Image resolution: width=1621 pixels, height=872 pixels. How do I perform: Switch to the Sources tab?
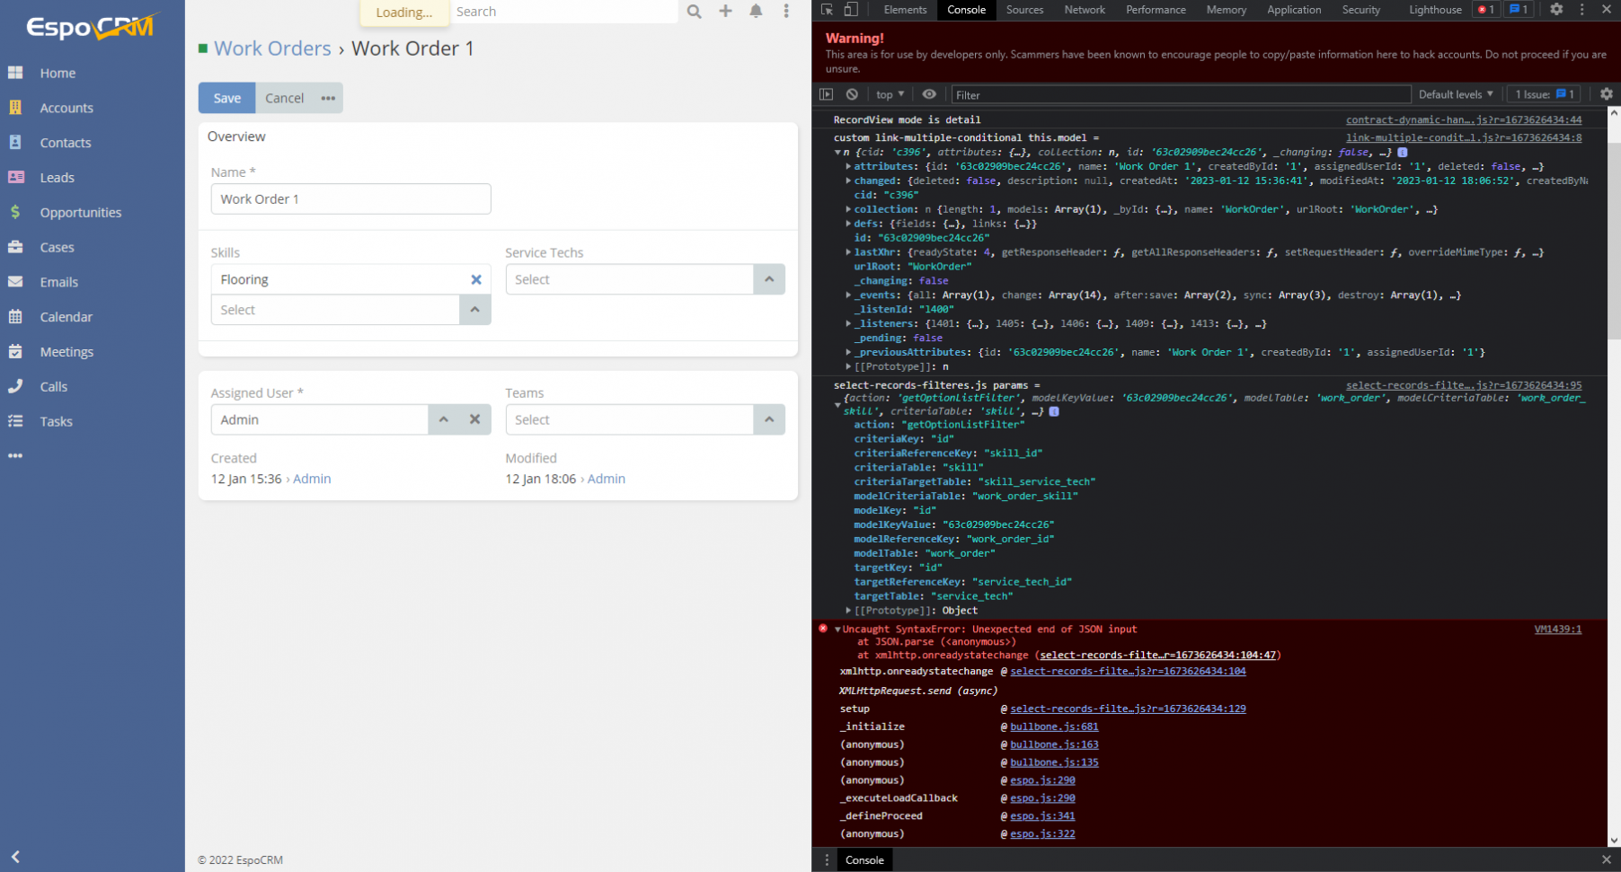(x=1024, y=10)
